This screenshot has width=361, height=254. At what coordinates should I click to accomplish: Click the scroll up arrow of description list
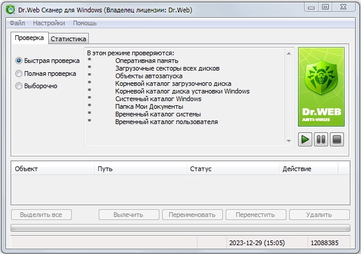[289, 54]
